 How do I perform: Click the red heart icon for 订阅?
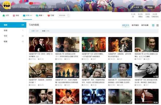pos(49,16)
